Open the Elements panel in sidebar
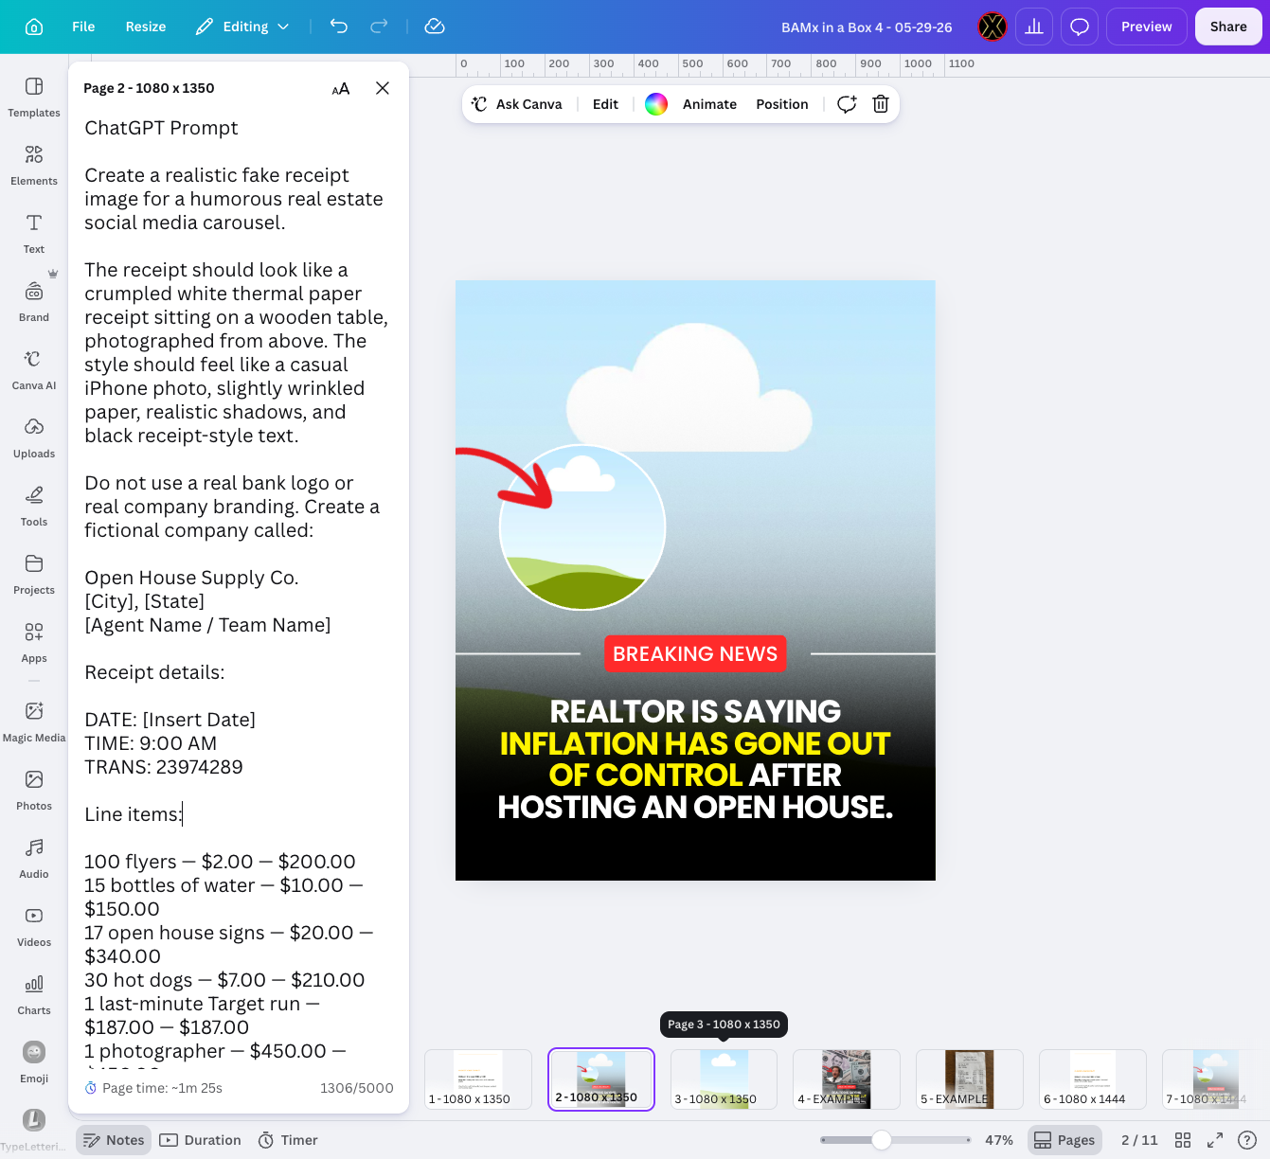 point(34,165)
